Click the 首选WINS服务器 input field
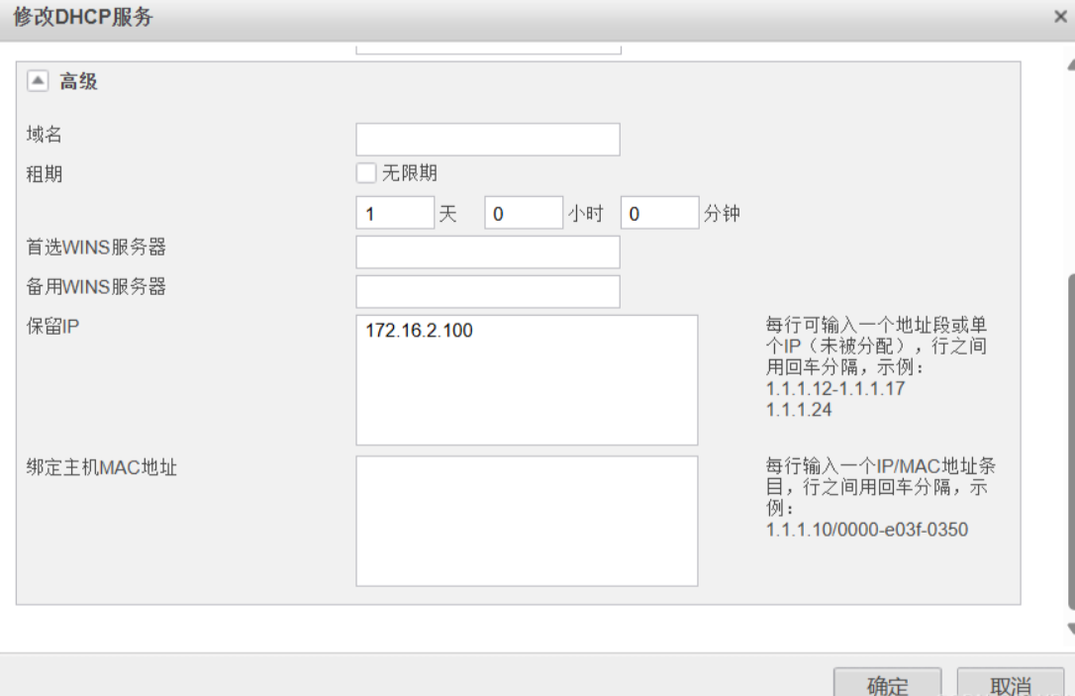The width and height of the screenshot is (1075, 696). click(x=488, y=251)
